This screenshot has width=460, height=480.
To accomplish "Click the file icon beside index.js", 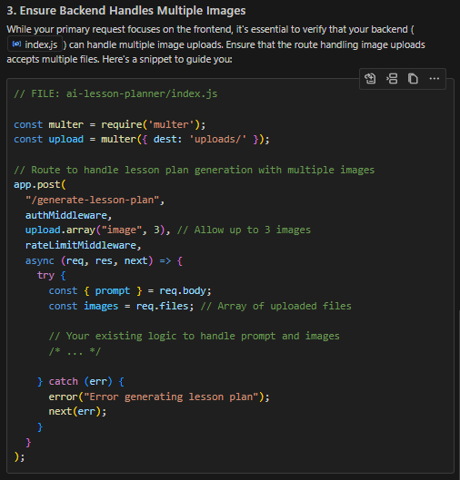I will 16,44.
